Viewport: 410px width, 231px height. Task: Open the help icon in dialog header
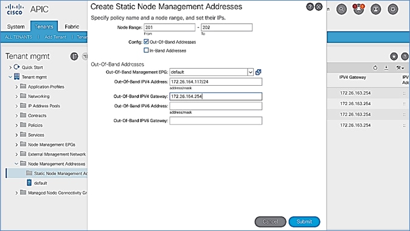click(x=310, y=7)
